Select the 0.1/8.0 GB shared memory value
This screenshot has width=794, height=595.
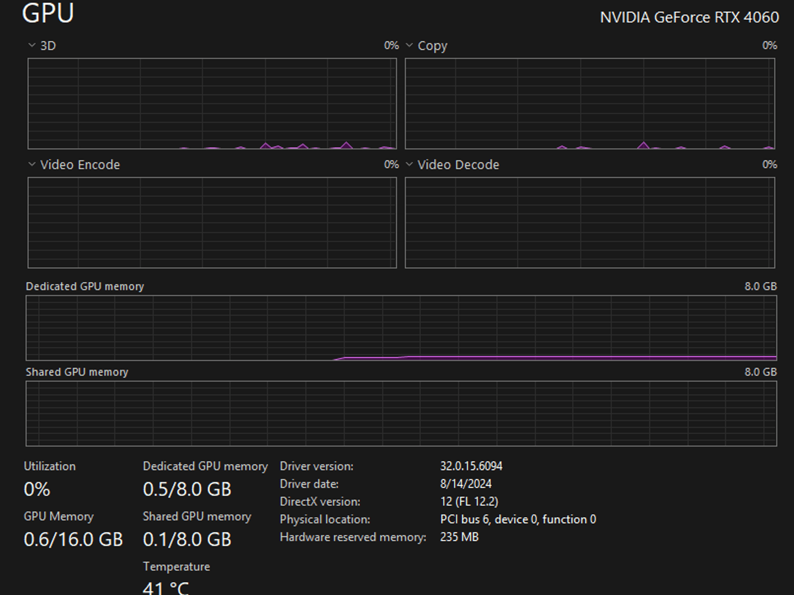(x=187, y=539)
